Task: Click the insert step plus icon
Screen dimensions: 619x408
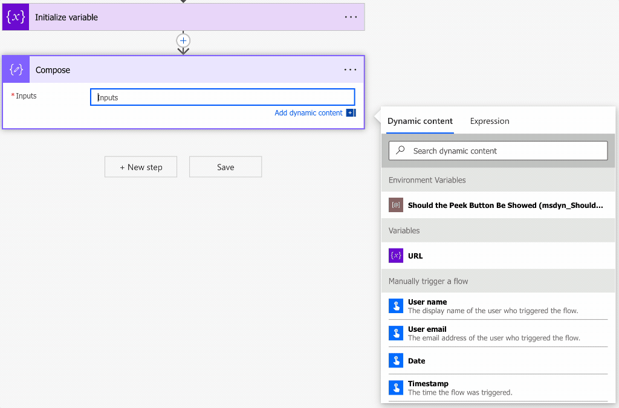Action: tap(183, 40)
